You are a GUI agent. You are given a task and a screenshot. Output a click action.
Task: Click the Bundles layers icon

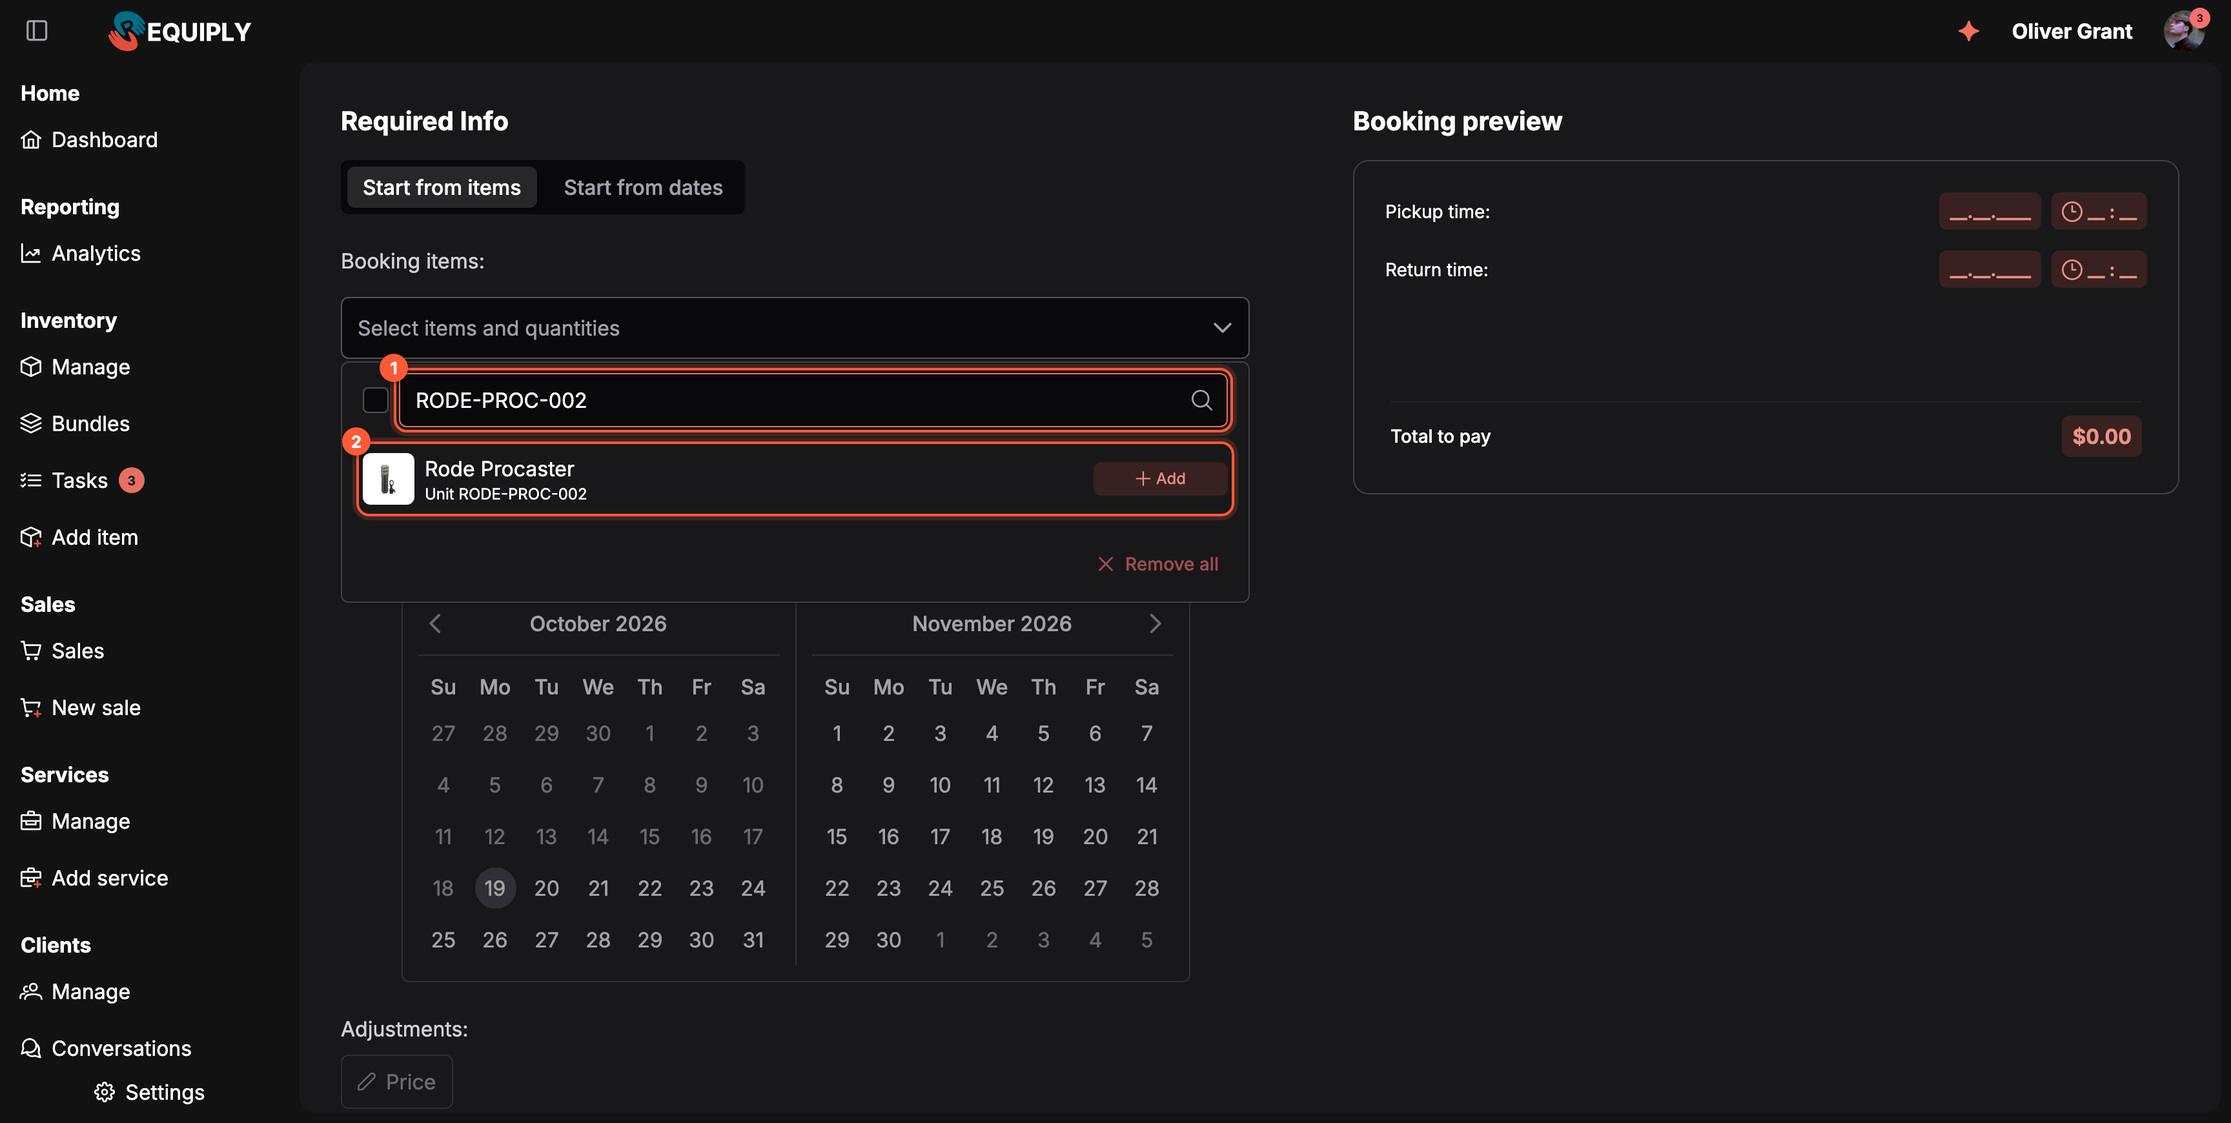coord(31,423)
